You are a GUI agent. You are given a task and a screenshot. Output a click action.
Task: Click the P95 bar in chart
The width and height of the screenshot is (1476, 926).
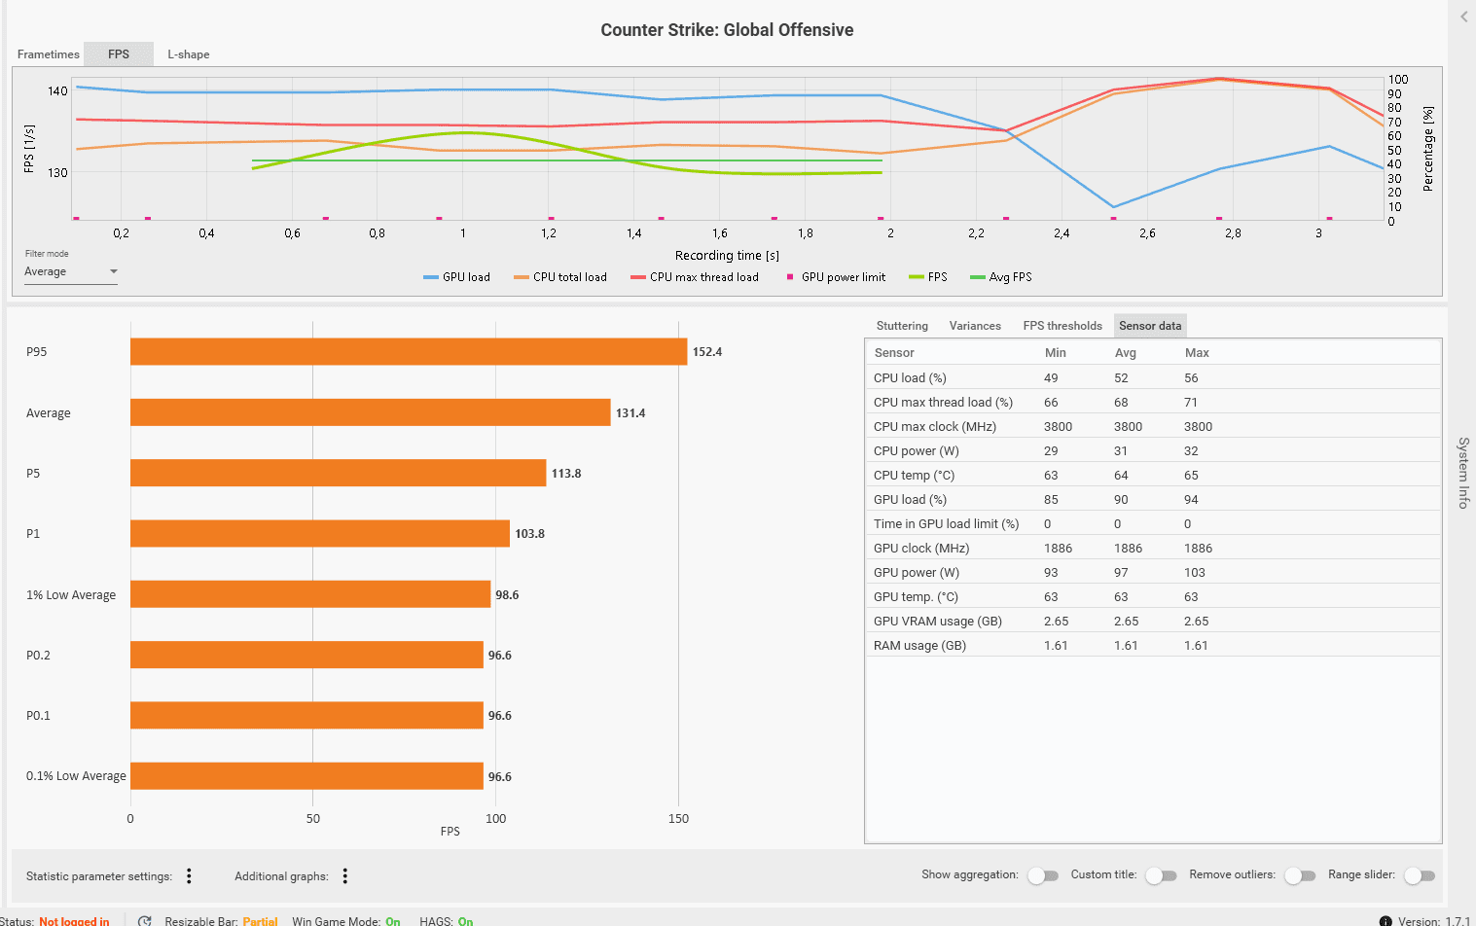[x=409, y=352]
